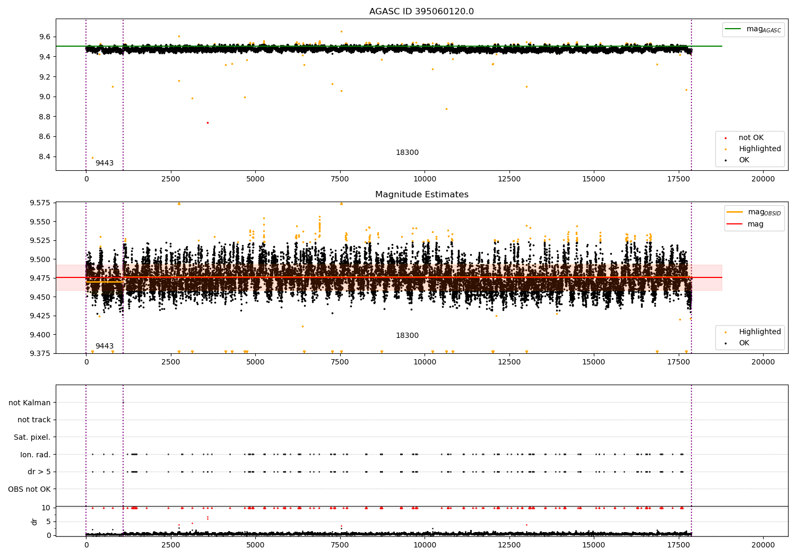
Task: Click '5000' x-axis tick in Magnitude Estimates plot
Action: [x=255, y=362]
